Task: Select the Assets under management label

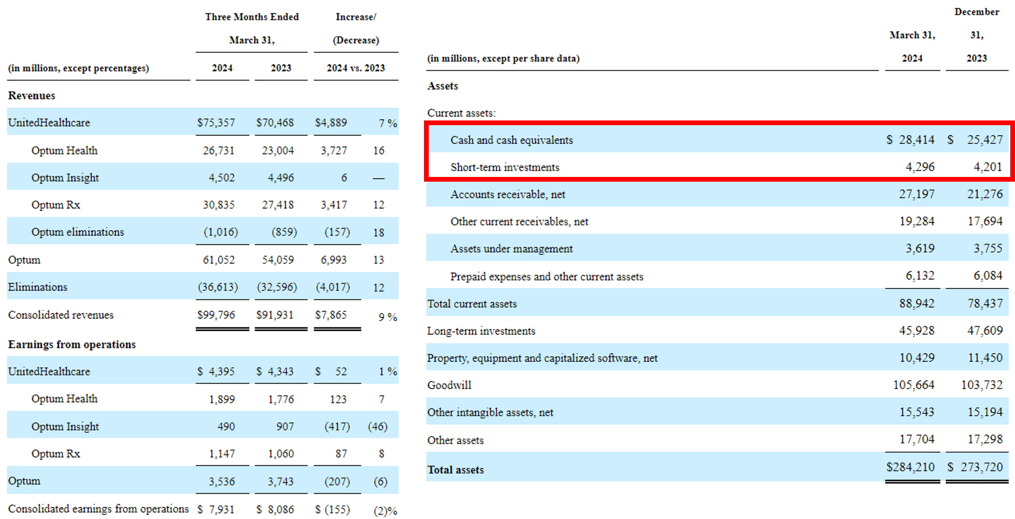Action: [511, 249]
